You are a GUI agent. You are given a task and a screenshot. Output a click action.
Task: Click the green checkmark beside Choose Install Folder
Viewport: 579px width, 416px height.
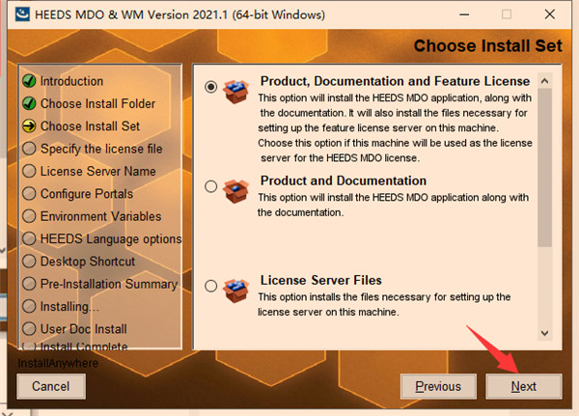point(29,103)
